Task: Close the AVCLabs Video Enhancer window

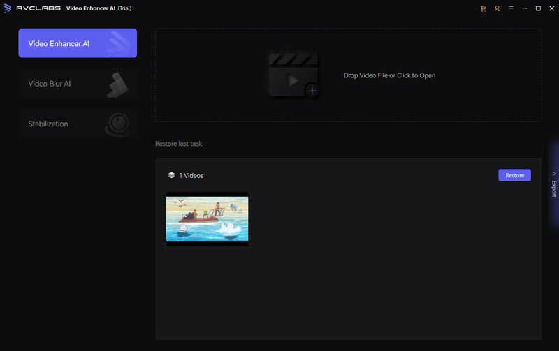Action: 551,8
